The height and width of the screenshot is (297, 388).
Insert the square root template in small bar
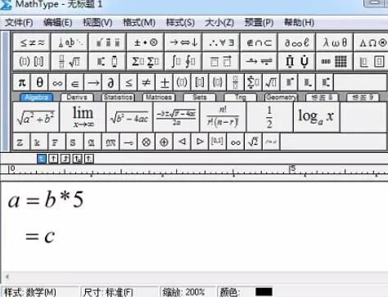(271, 82)
